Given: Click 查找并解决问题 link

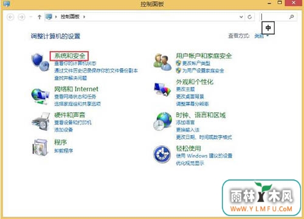Looking at the screenshot, I should (71, 78).
